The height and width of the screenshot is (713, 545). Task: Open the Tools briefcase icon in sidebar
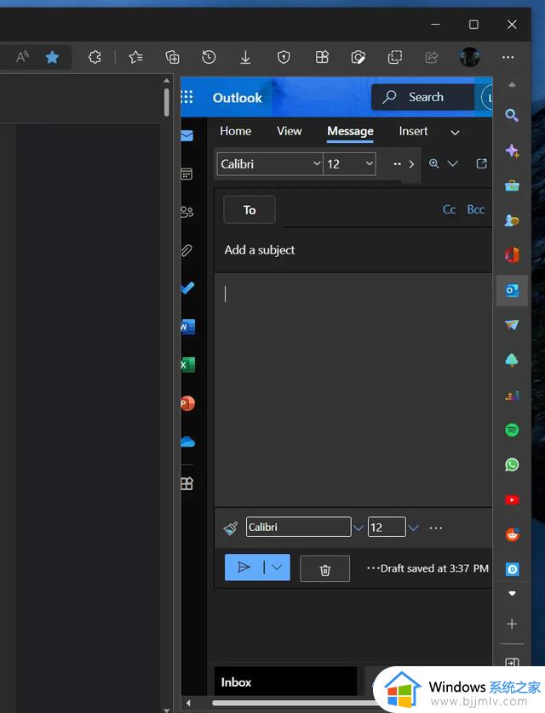tap(512, 185)
